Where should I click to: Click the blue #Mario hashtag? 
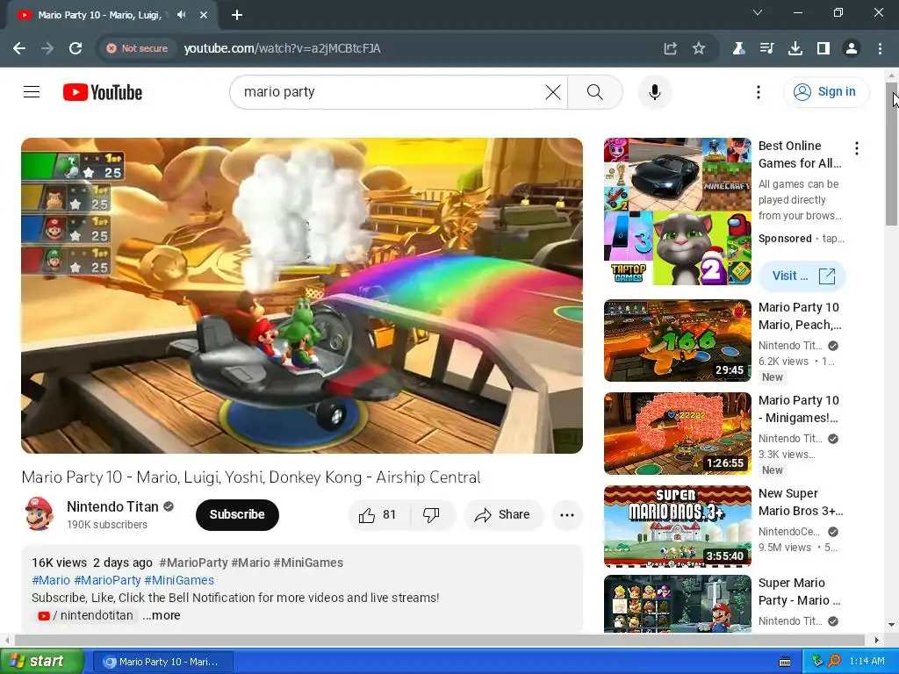51,581
